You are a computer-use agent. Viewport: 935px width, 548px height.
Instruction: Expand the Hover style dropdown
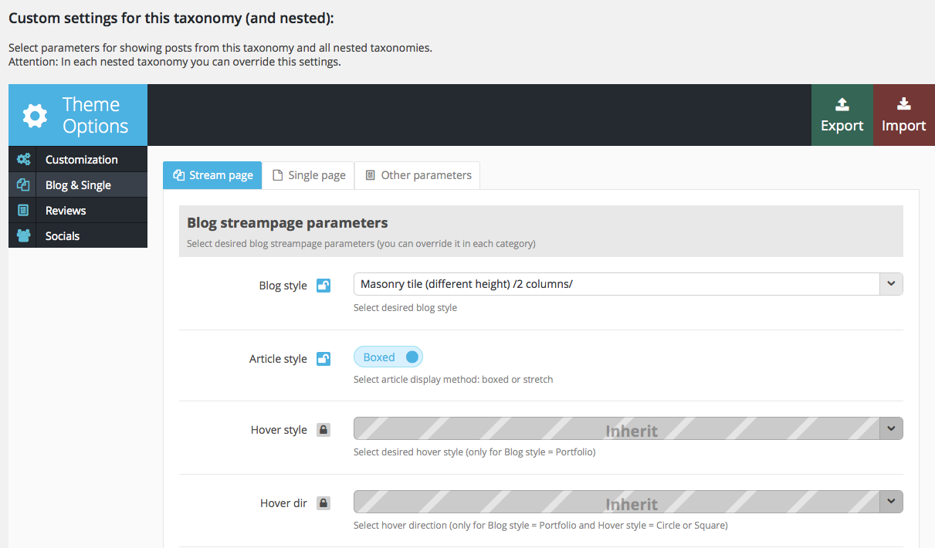(891, 429)
